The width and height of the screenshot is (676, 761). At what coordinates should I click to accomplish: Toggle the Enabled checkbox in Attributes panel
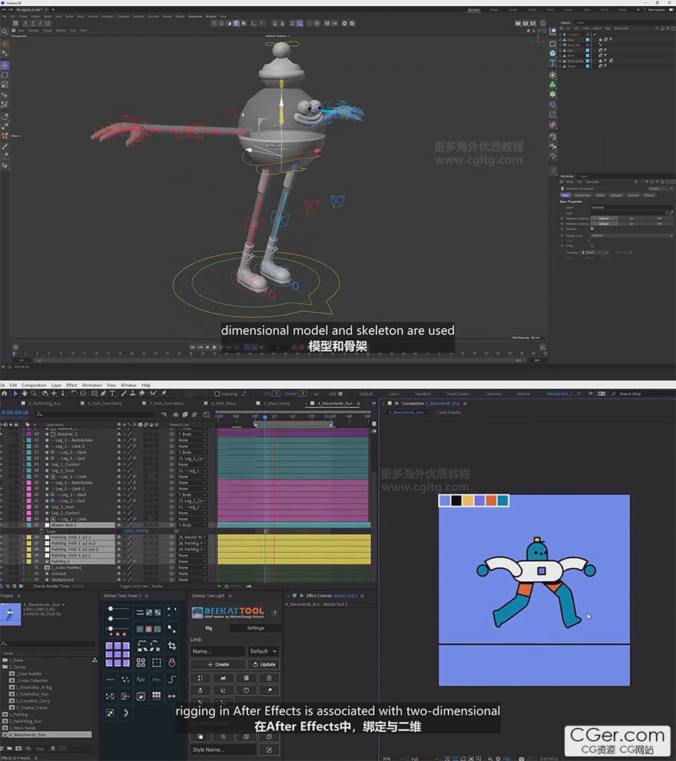tap(592, 229)
